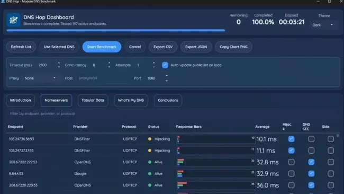The width and height of the screenshot is (344, 194).
Task: Click the nameserver list scrollbar
Action: tap(338, 136)
